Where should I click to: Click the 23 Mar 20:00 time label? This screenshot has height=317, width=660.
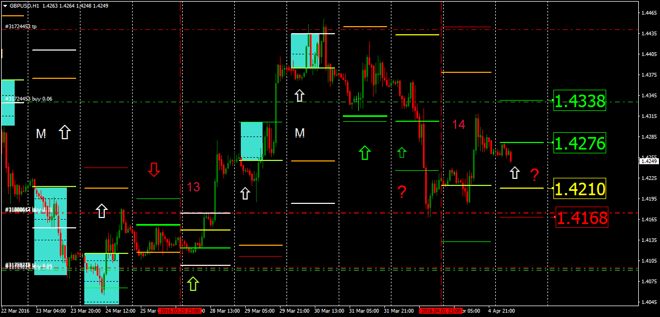86,311
